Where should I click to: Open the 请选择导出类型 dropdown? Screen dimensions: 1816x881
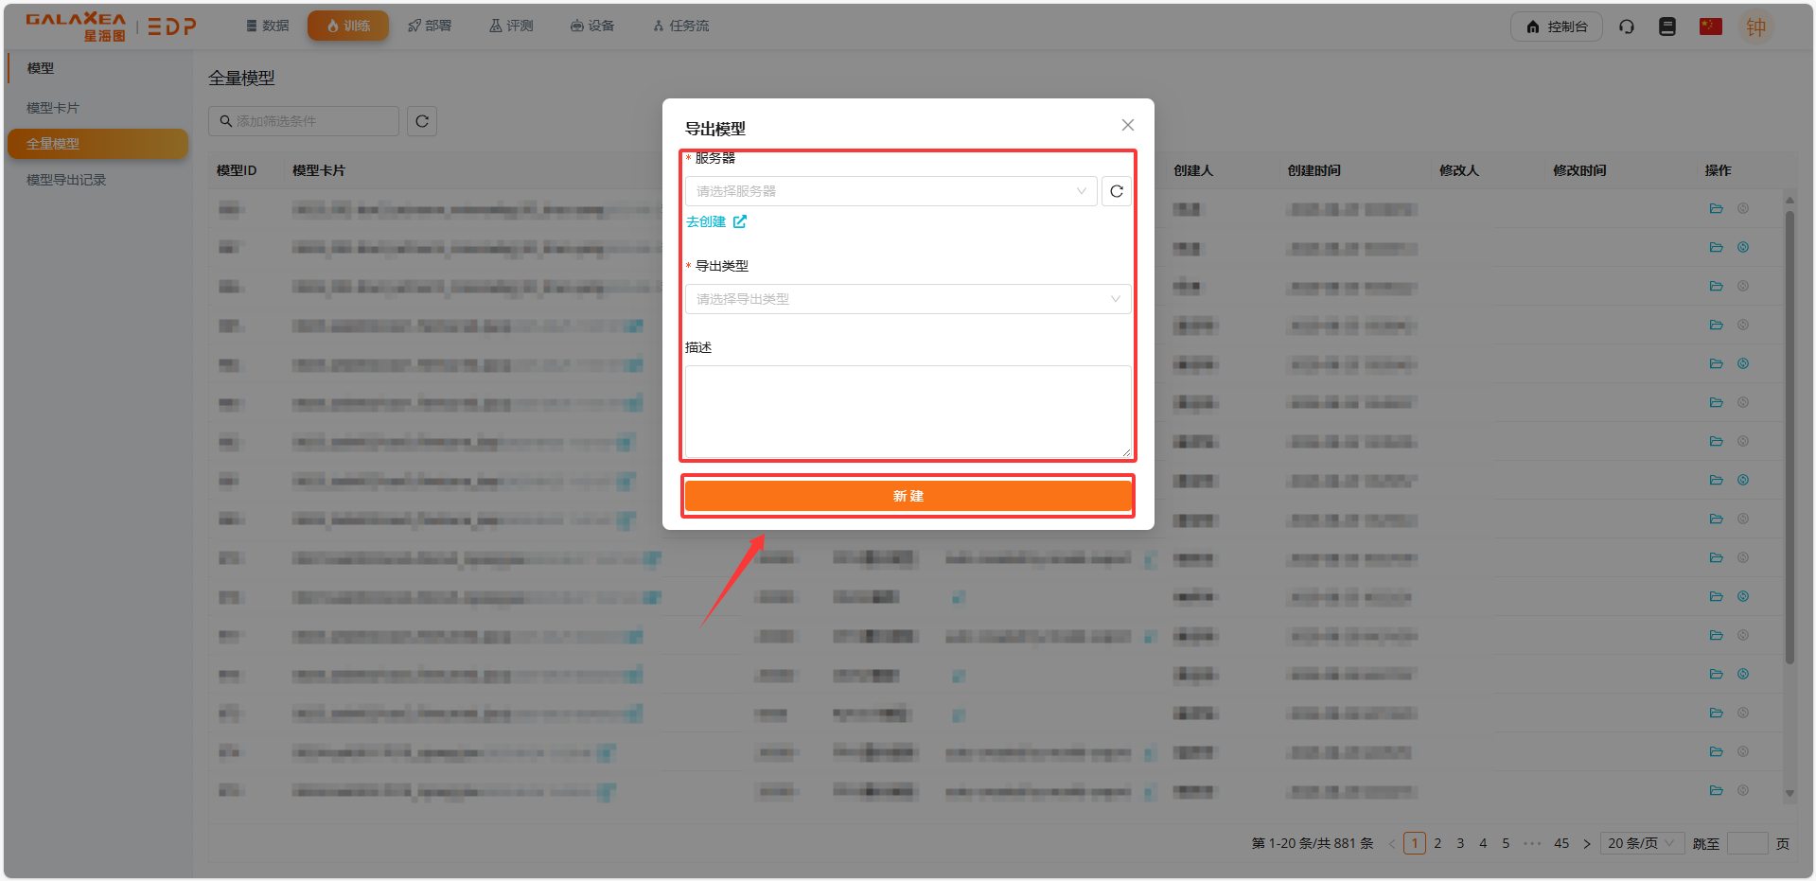tap(907, 299)
